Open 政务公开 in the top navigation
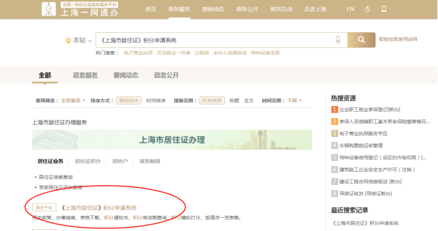This screenshot has width=438, height=231. (x=248, y=9)
